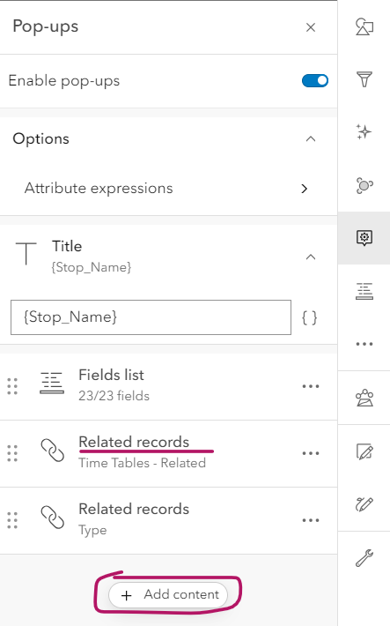This screenshot has height=626, width=390.
Task: Open the wrench tools icon
Action: coord(364,558)
